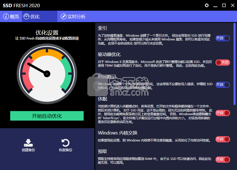This screenshot has height=170, width=237.
Task: Toggle the 预取 switch
Action: point(223,159)
